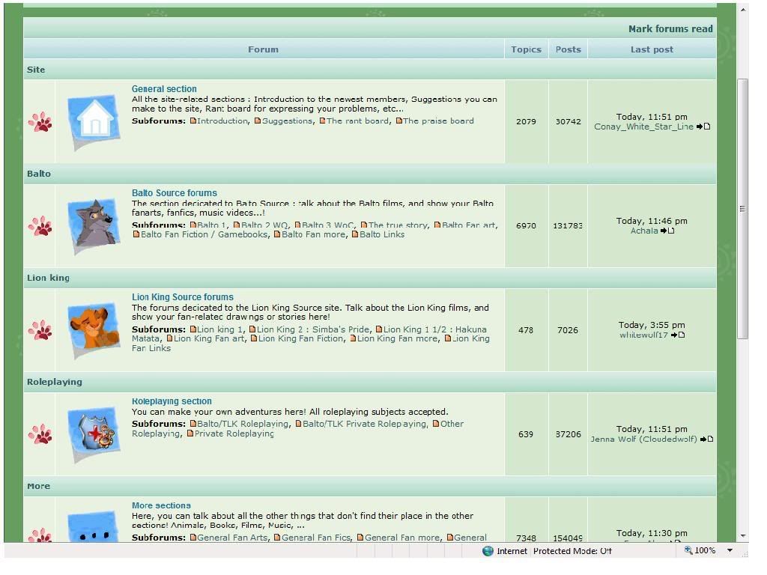
Task: Open Jenna Wolf's latest post arrow icon
Action: click(x=706, y=439)
